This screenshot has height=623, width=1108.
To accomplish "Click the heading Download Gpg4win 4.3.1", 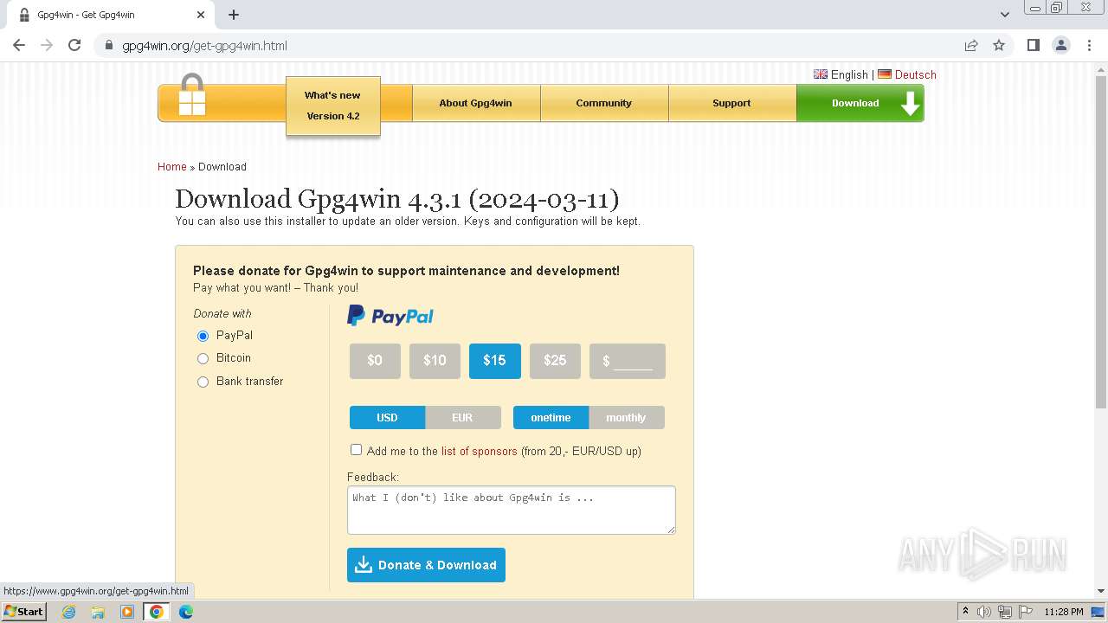I will (x=397, y=199).
